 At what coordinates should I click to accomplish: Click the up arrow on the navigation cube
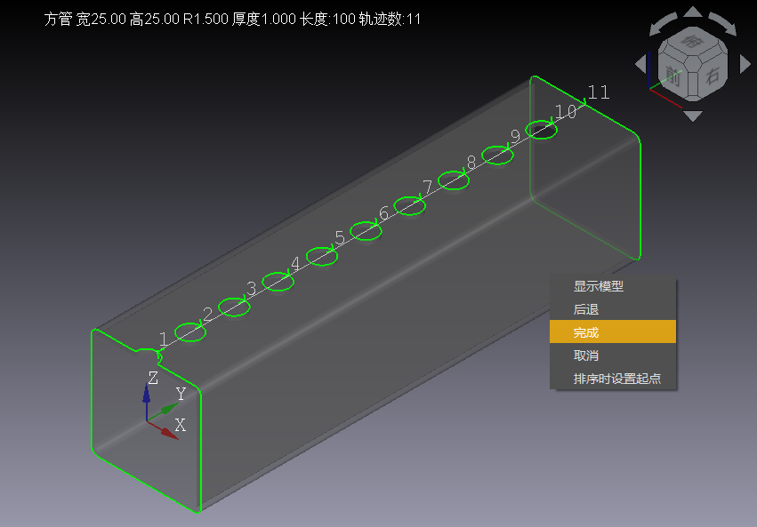coord(693,12)
